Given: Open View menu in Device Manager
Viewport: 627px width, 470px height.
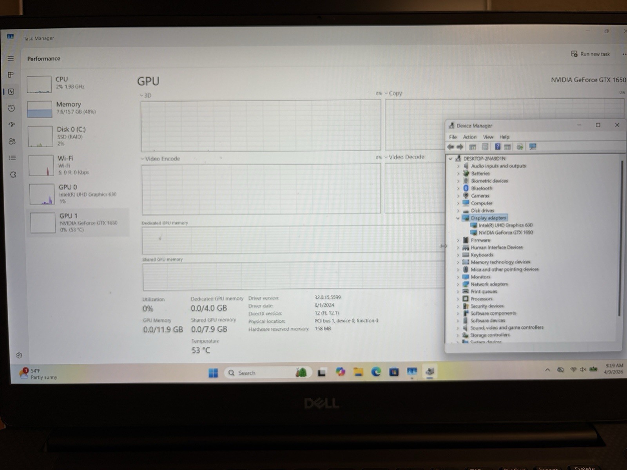Looking at the screenshot, I should [488, 137].
